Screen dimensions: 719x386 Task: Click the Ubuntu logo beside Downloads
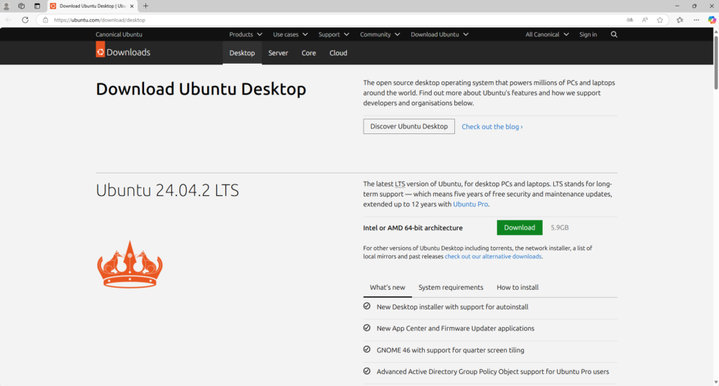point(100,50)
